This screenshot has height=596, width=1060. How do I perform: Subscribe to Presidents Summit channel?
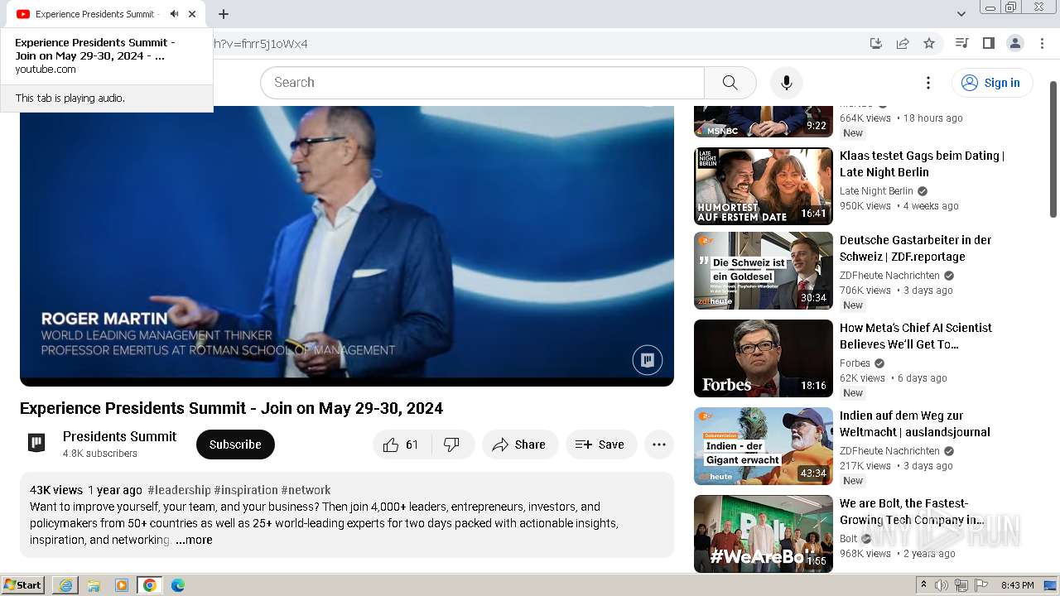point(235,445)
